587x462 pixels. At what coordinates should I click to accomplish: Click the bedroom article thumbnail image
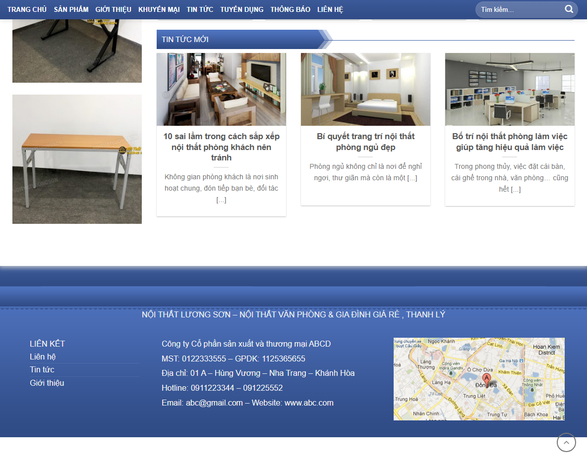click(365, 89)
